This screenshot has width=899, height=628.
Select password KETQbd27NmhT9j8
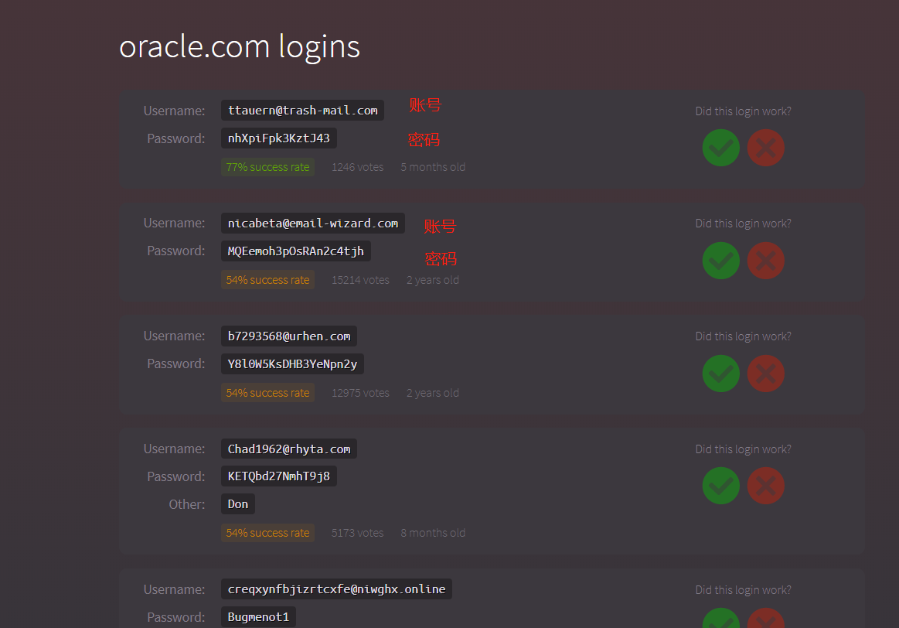coord(279,476)
